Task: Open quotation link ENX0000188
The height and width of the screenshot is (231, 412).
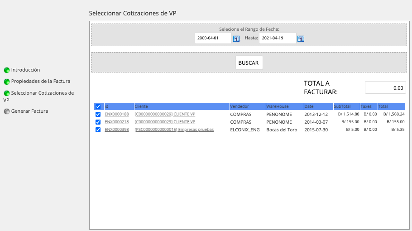Action: click(117, 114)
